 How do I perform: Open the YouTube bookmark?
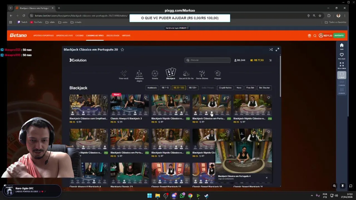tap(36, 22)
